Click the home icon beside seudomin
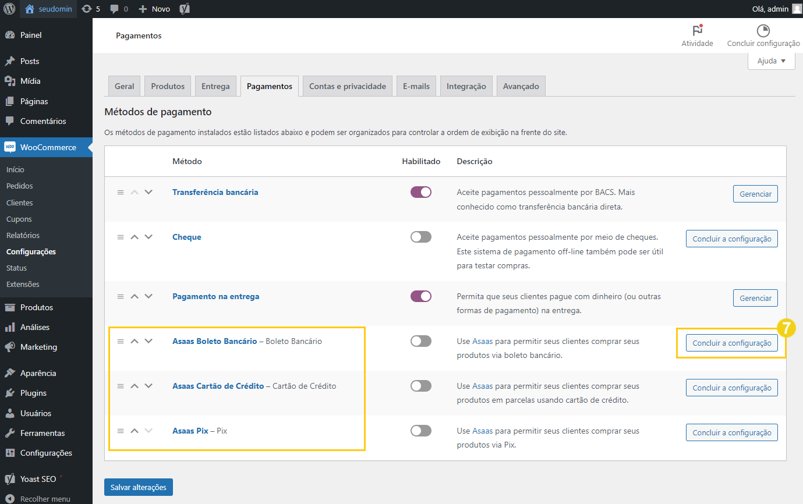Screen dimensions: 803x504 30,9
